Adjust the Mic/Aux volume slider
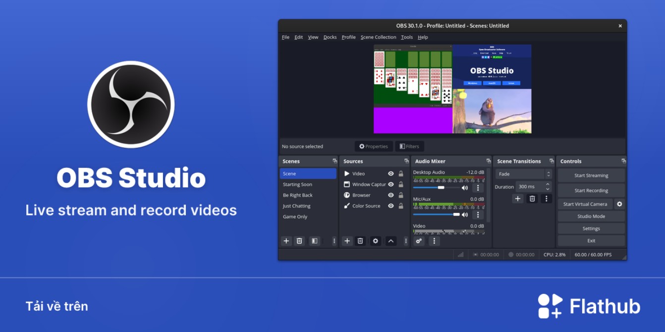The image size is (665, 332). click(436, 215)
